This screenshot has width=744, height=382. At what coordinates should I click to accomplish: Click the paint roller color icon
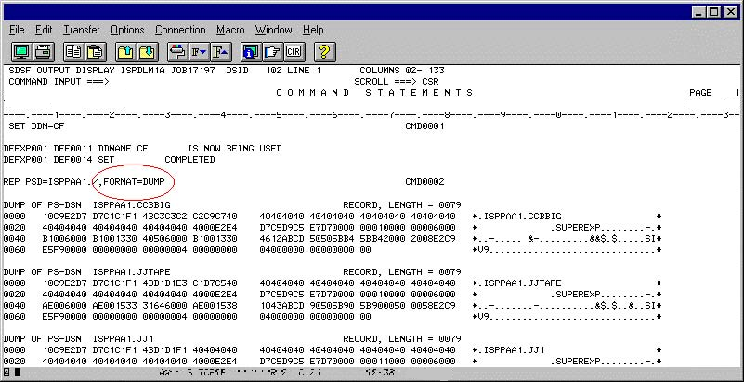click(x=177, y=51)
